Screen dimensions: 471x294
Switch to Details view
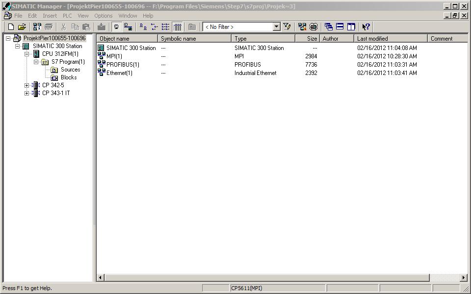tap(178, 27)
